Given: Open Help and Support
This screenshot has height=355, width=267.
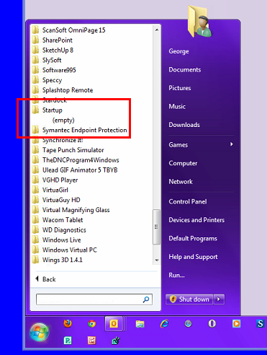Looking at the screenshot, I should (193, 257).
